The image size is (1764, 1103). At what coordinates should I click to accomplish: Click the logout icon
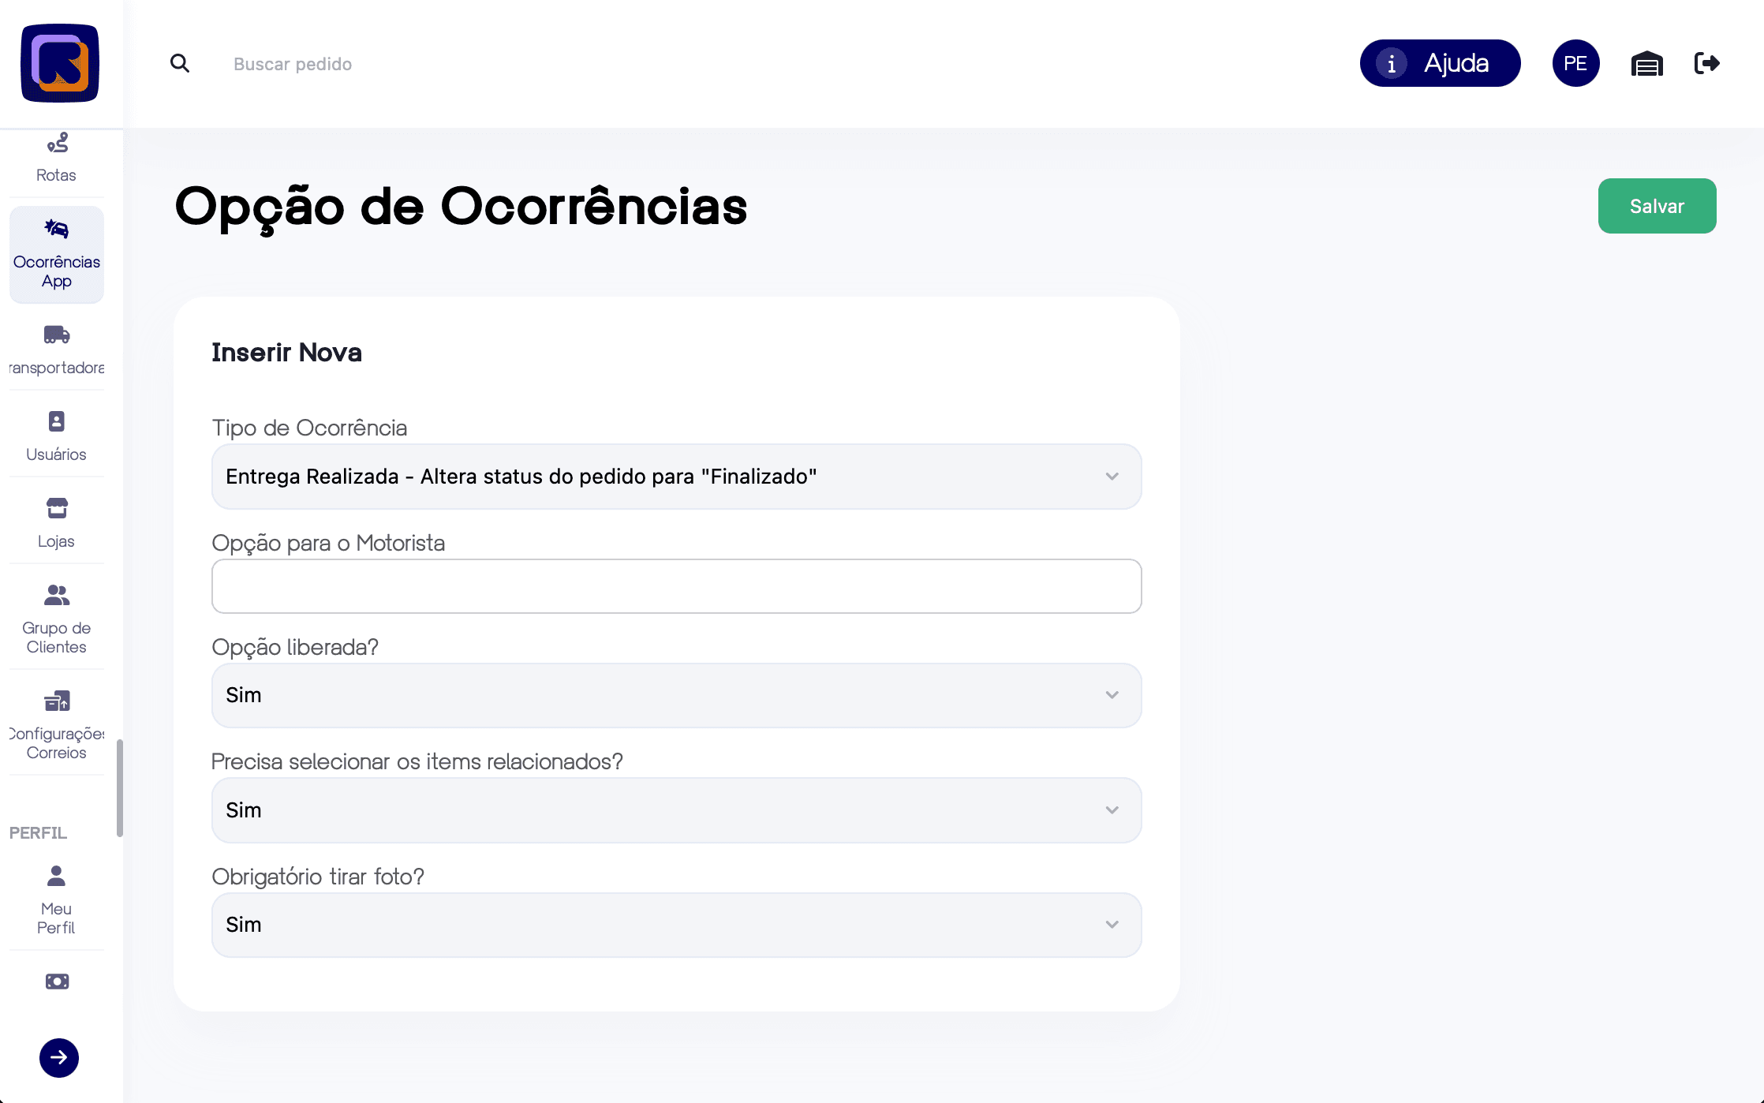1706,63
